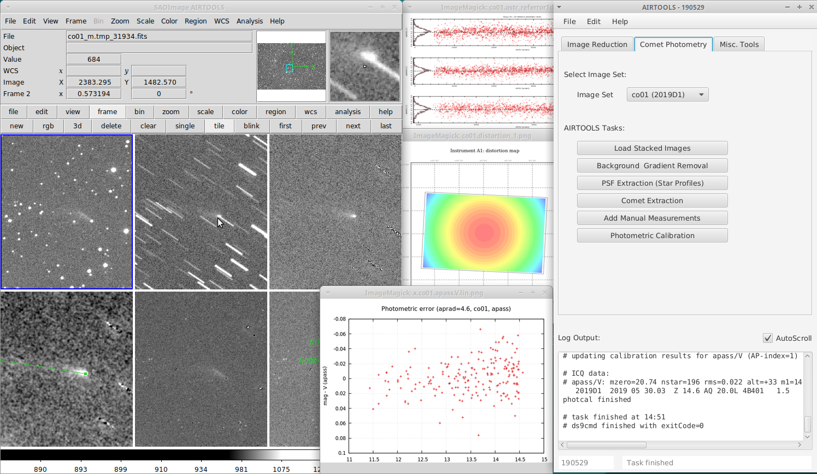Click the panner overview image

click(x=291, y=66)
